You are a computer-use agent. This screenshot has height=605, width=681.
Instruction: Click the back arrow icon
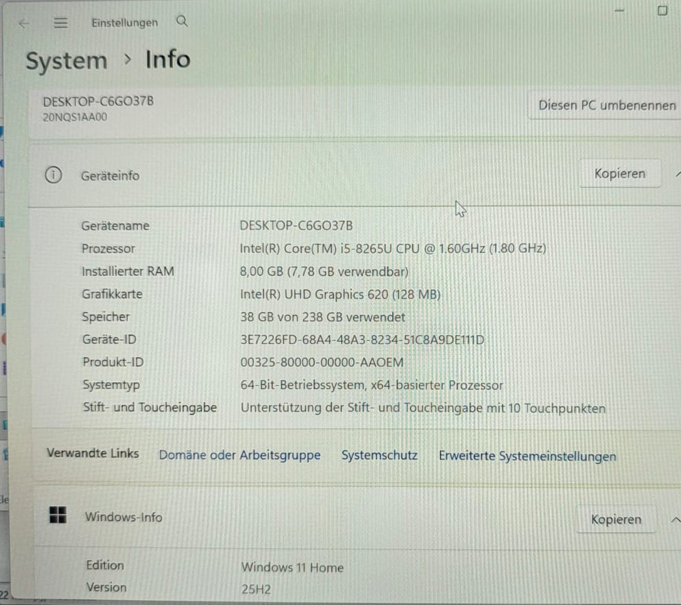click(x=25, y=23)
